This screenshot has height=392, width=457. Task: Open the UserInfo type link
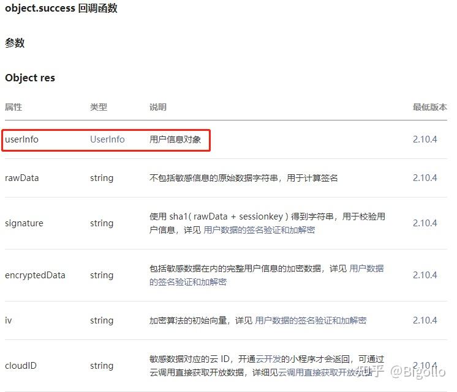[x=107, y=139]
